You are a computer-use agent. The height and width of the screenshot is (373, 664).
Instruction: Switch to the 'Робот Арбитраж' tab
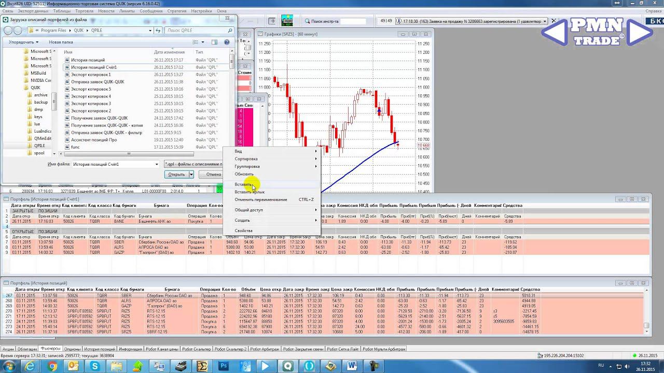[x=265, y=349]
